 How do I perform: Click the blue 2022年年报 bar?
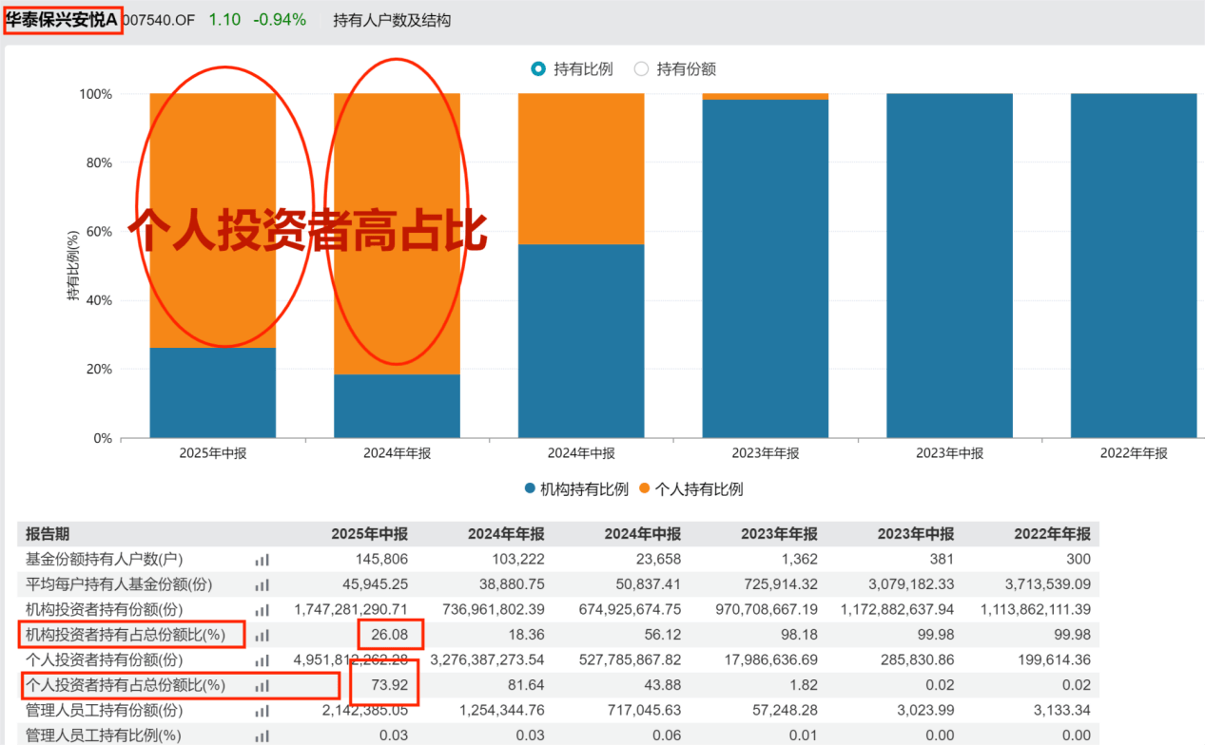coord(1133,266)
